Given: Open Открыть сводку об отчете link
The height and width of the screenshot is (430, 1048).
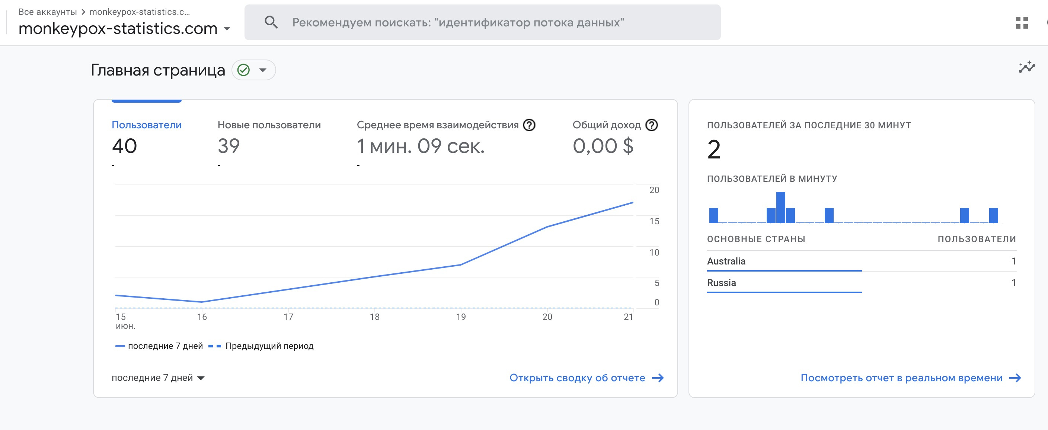Looking at the screenshot, I should [577, 378].
